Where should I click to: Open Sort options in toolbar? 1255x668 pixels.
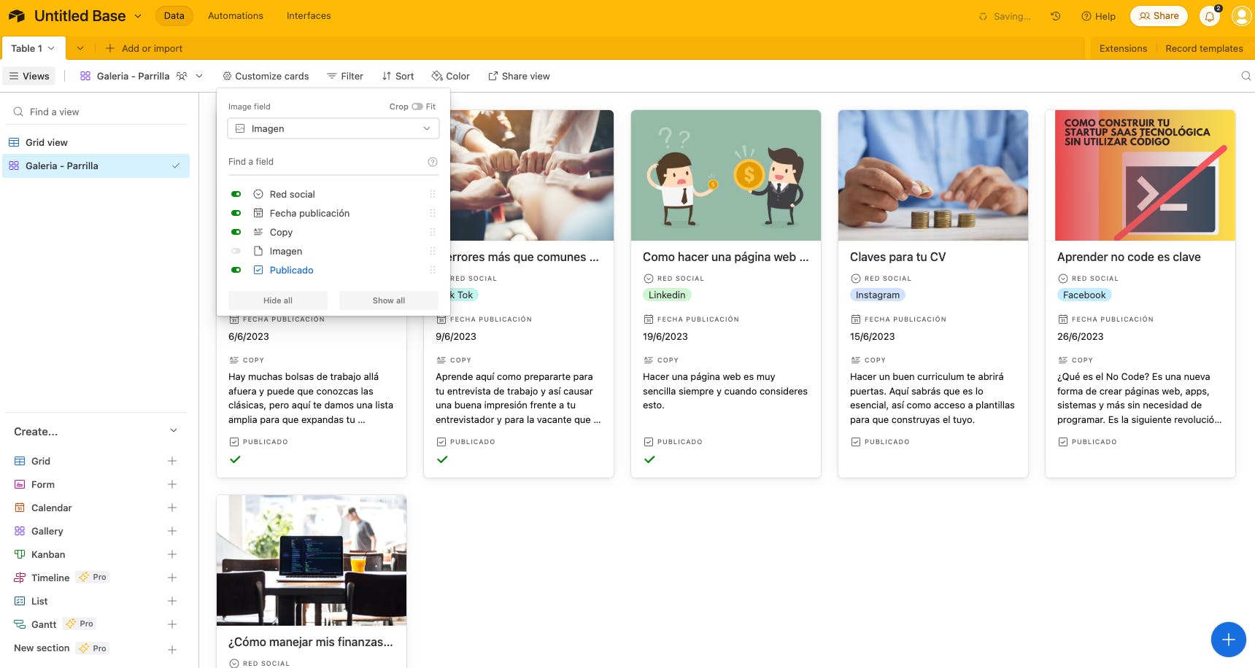[398, 76]
